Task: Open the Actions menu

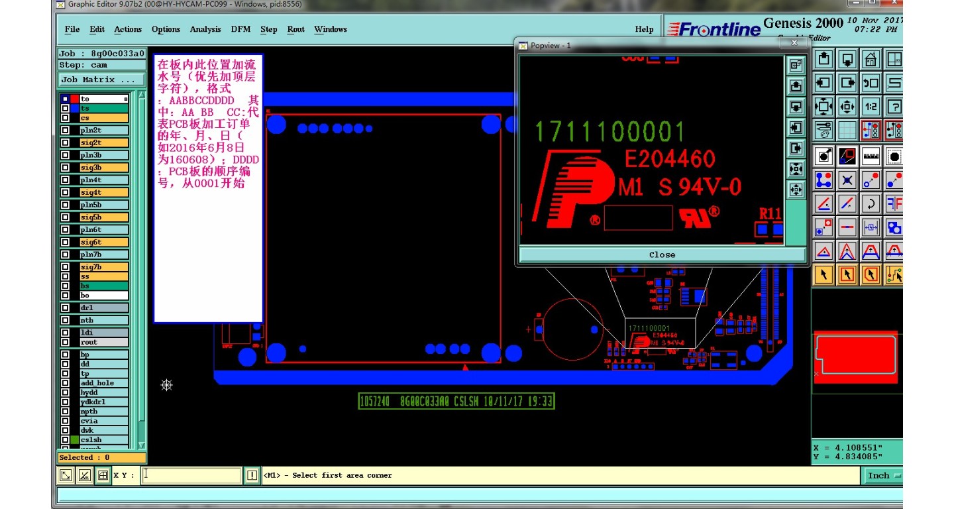Action: click(128, 29)
